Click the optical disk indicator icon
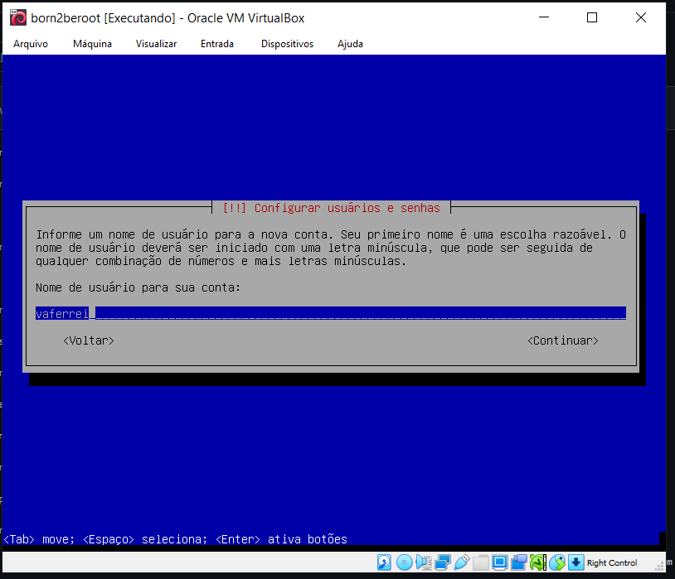Image resolution: width=675 pixels, height=579 pixels. tap(404, 562)
